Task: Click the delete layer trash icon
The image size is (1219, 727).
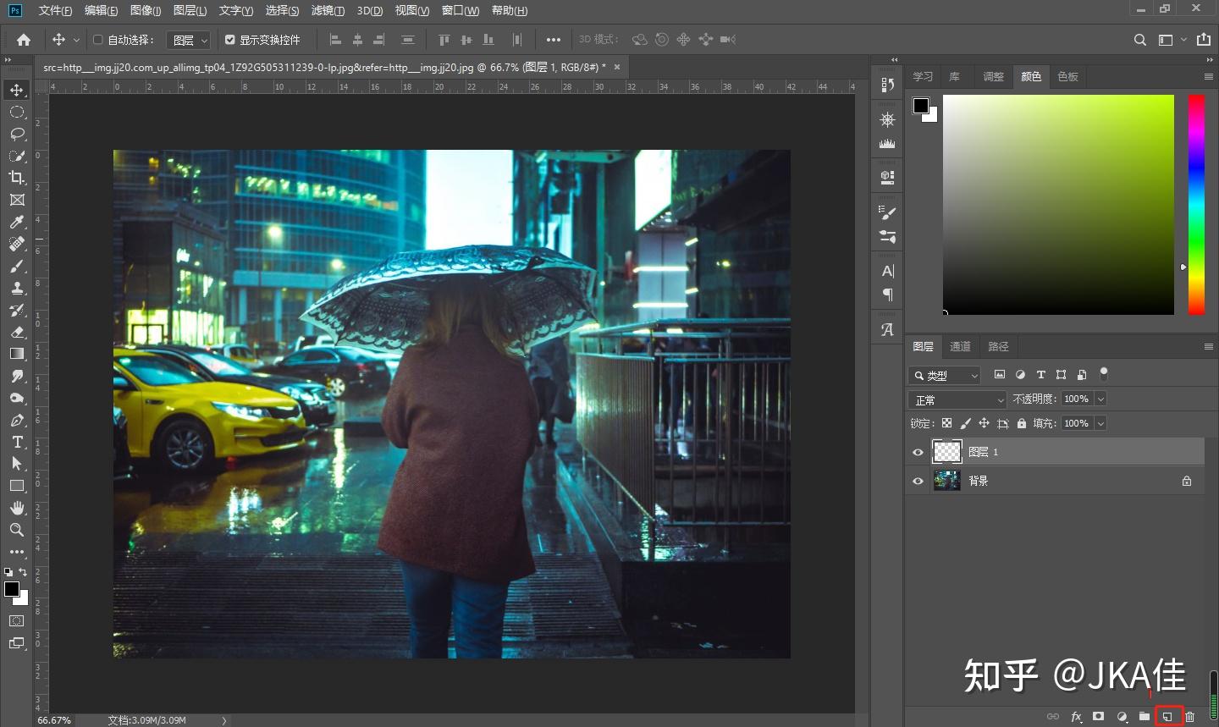Action: click(x=1190, y=717)
